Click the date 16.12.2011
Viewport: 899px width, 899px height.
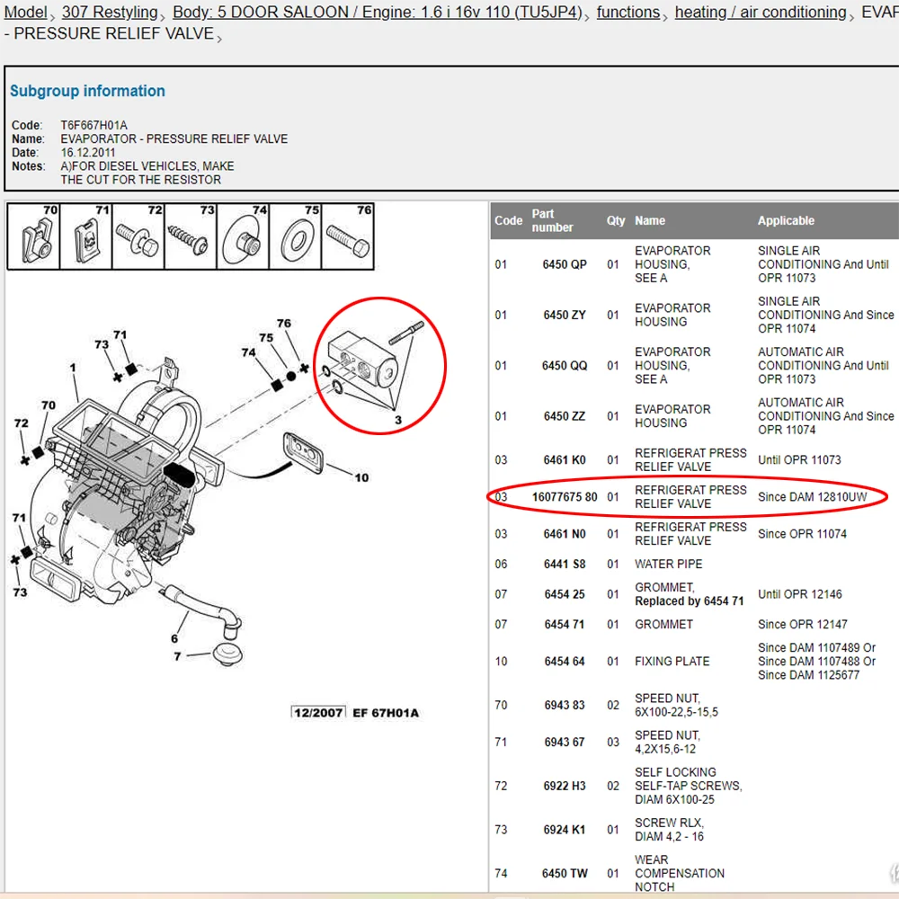pos(88,153)
